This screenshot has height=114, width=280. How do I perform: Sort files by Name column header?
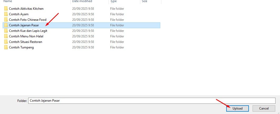click(8, 1)
